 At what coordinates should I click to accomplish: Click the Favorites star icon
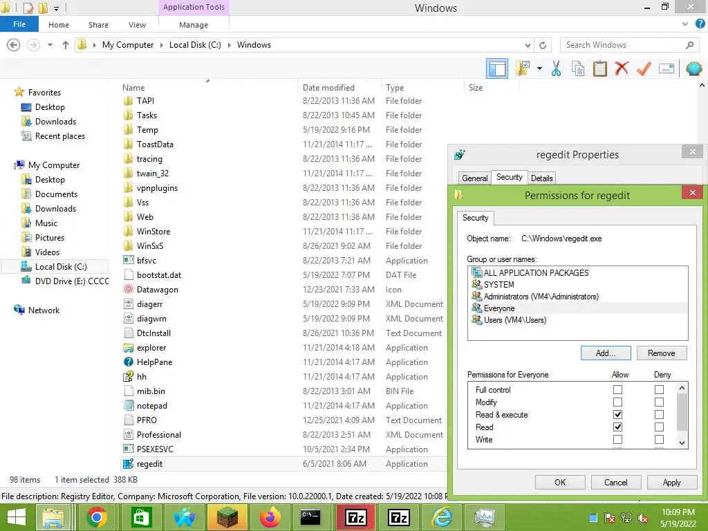(x=19, y=92)
